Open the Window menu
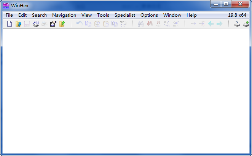The width and height of the screenshot is (252, 156). pos(172,15)
